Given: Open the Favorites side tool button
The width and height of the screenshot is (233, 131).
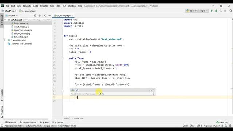Looking at the screenshot, I should click(x=2, y=95).
